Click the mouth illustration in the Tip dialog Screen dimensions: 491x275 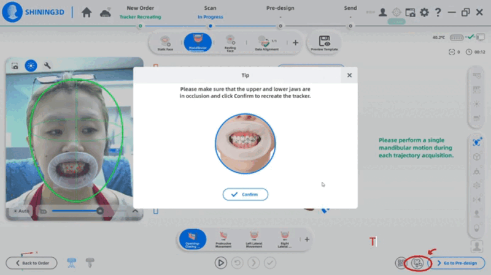tap(245, 143)
